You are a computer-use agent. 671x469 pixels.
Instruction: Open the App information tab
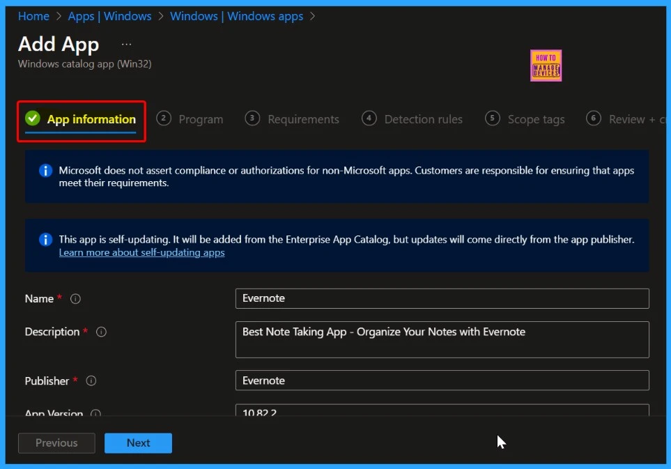(81, 119)
